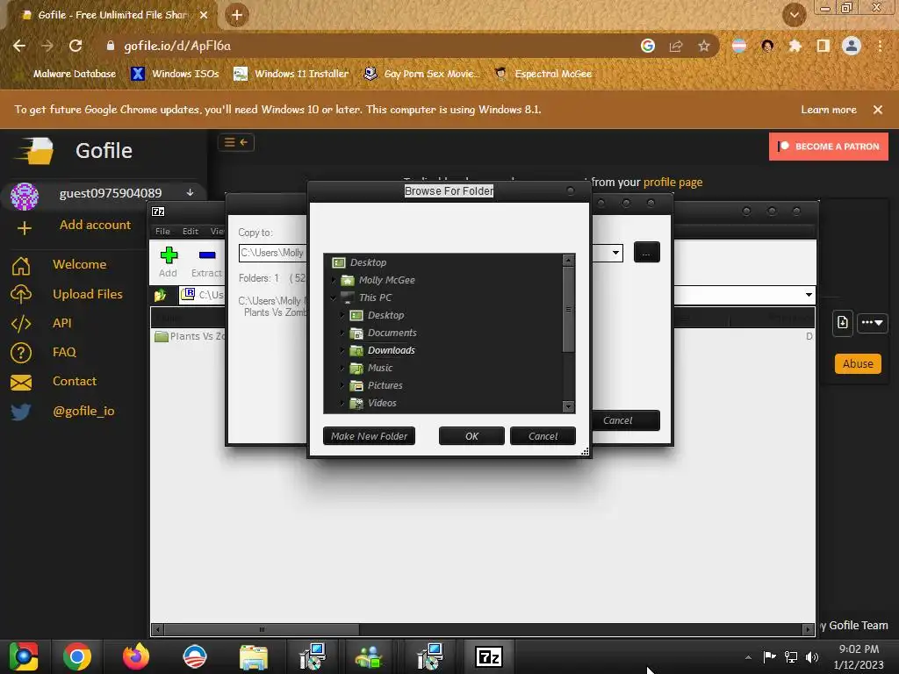Expand the Music tree node
This screenshot has width=899, height=674.
click(x=342, y=368)
